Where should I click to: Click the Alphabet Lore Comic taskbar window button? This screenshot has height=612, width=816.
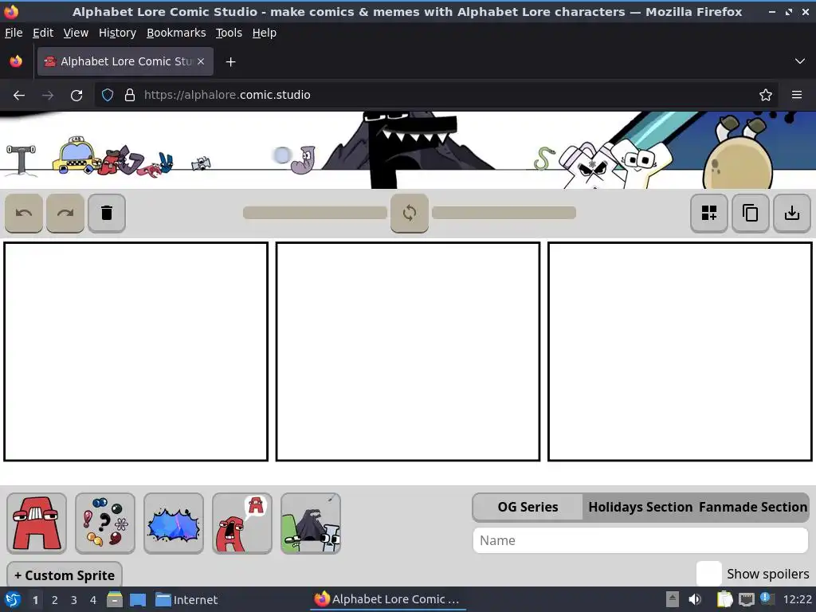(388, 599)
